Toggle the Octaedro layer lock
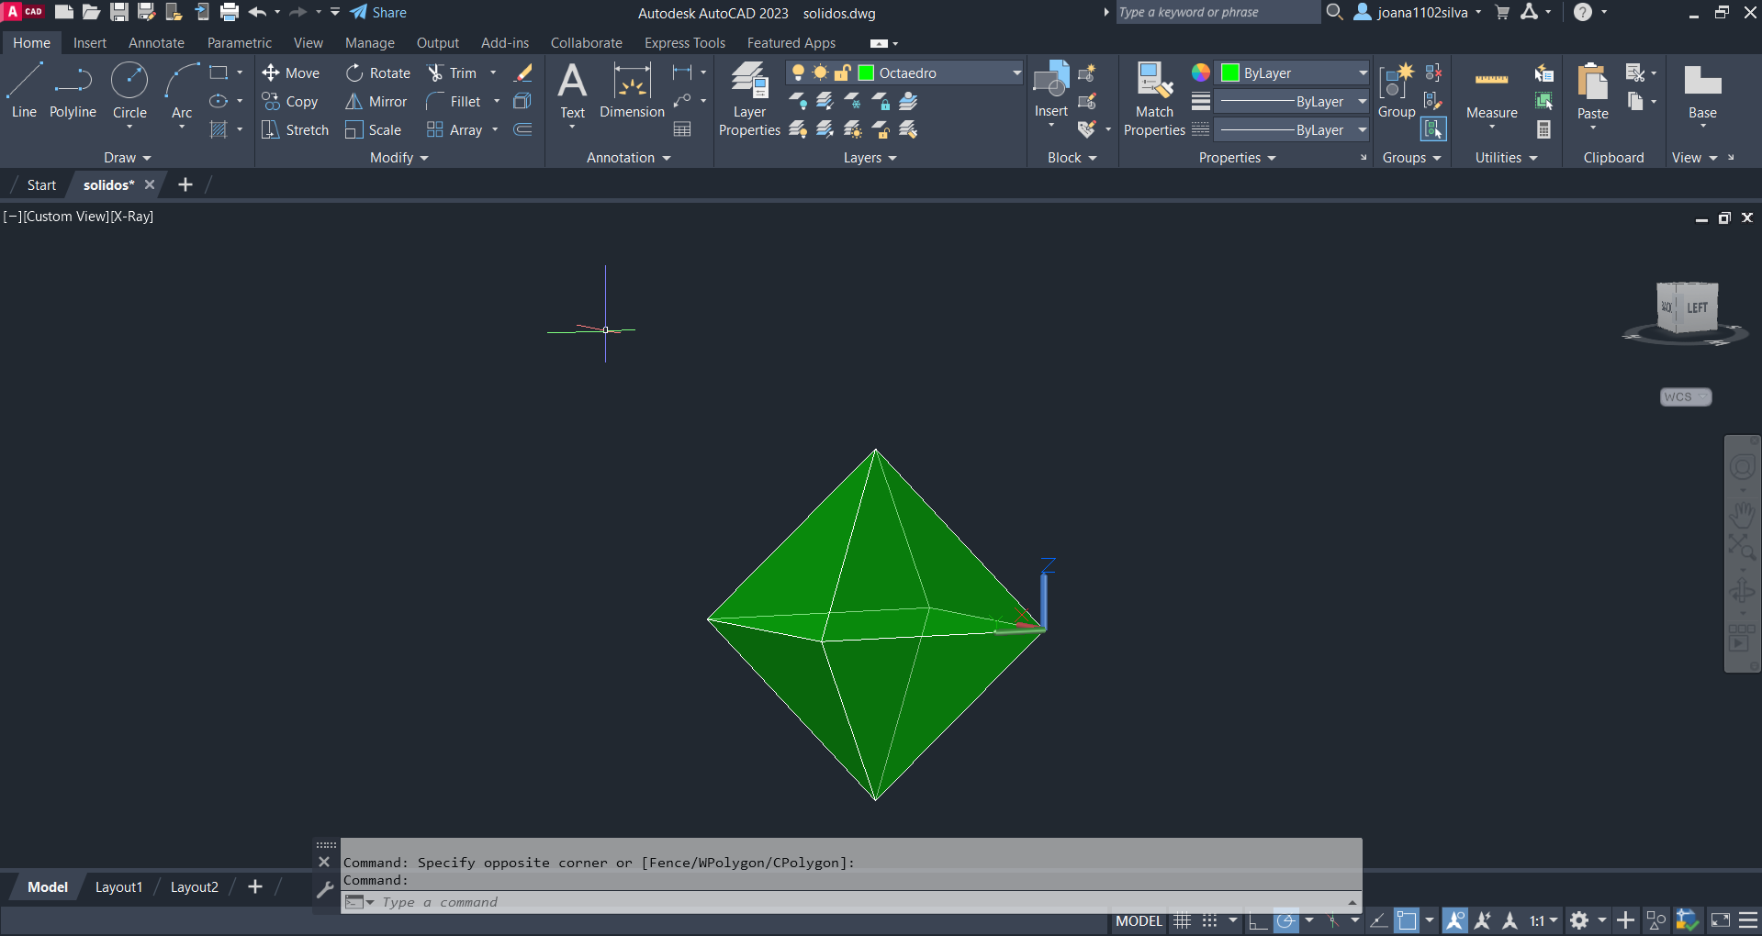This screenshot has height=936, width=1762. tap(842, 73)
